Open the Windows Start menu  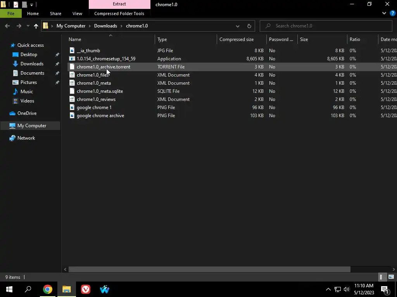[x=9, y=289]
